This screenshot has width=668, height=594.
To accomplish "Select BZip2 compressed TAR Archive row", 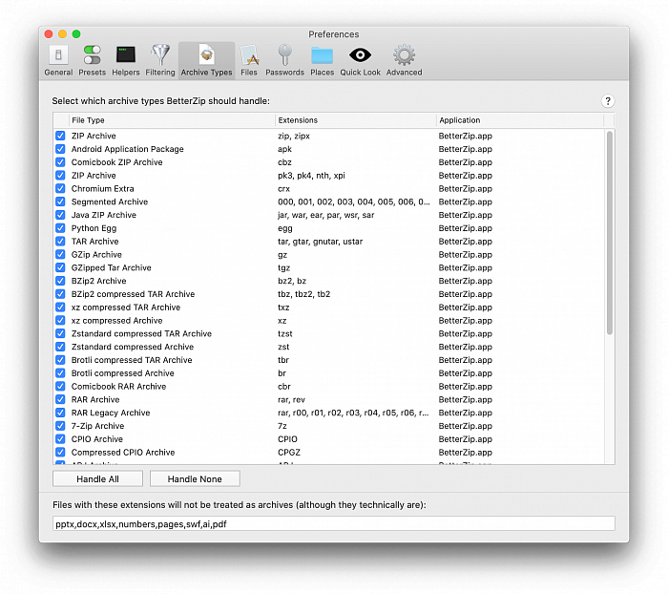I will pos(328,294).
